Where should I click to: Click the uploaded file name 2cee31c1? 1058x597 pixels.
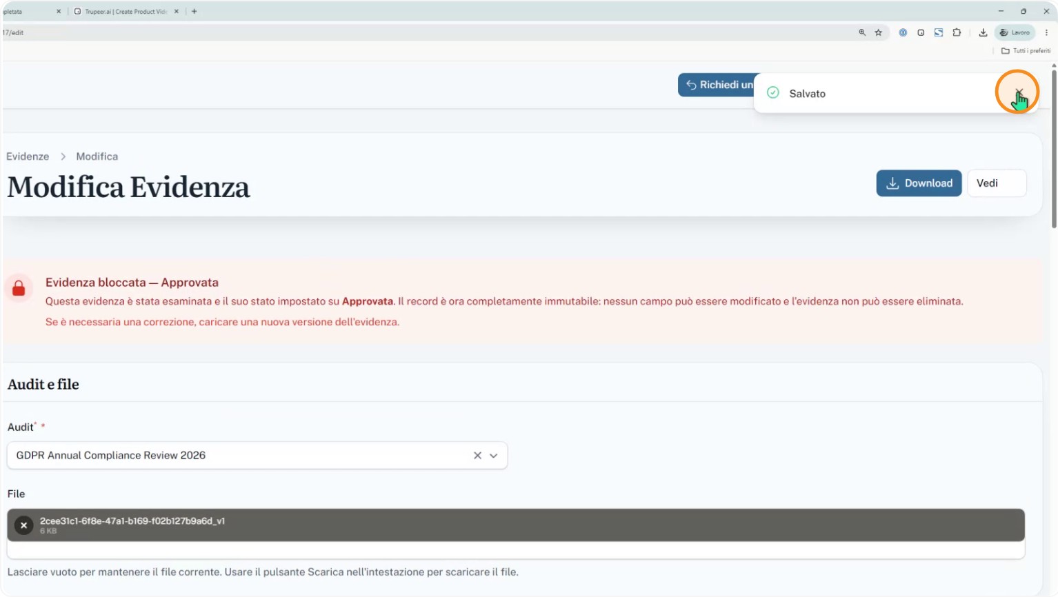tap(132, 521)
